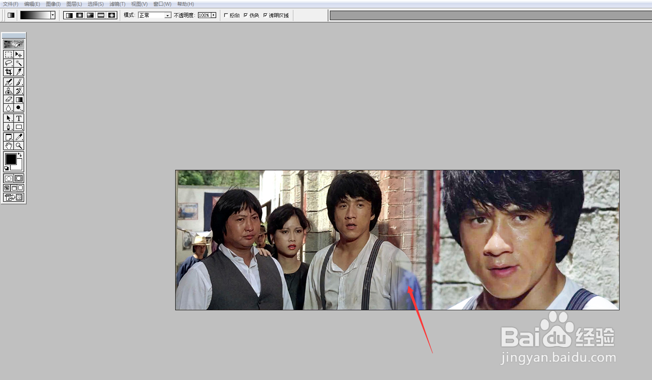652x380 pixels.
Task: Select the Hand tool
Action: [x=9, y=146]
